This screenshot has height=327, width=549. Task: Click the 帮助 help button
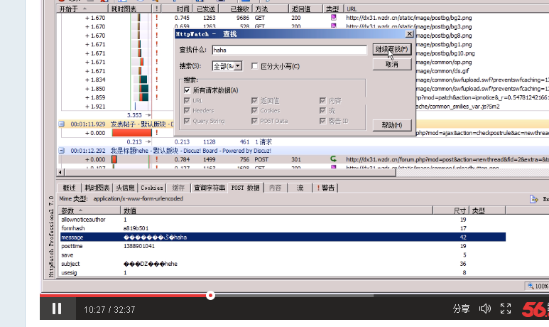coord(391,125)
